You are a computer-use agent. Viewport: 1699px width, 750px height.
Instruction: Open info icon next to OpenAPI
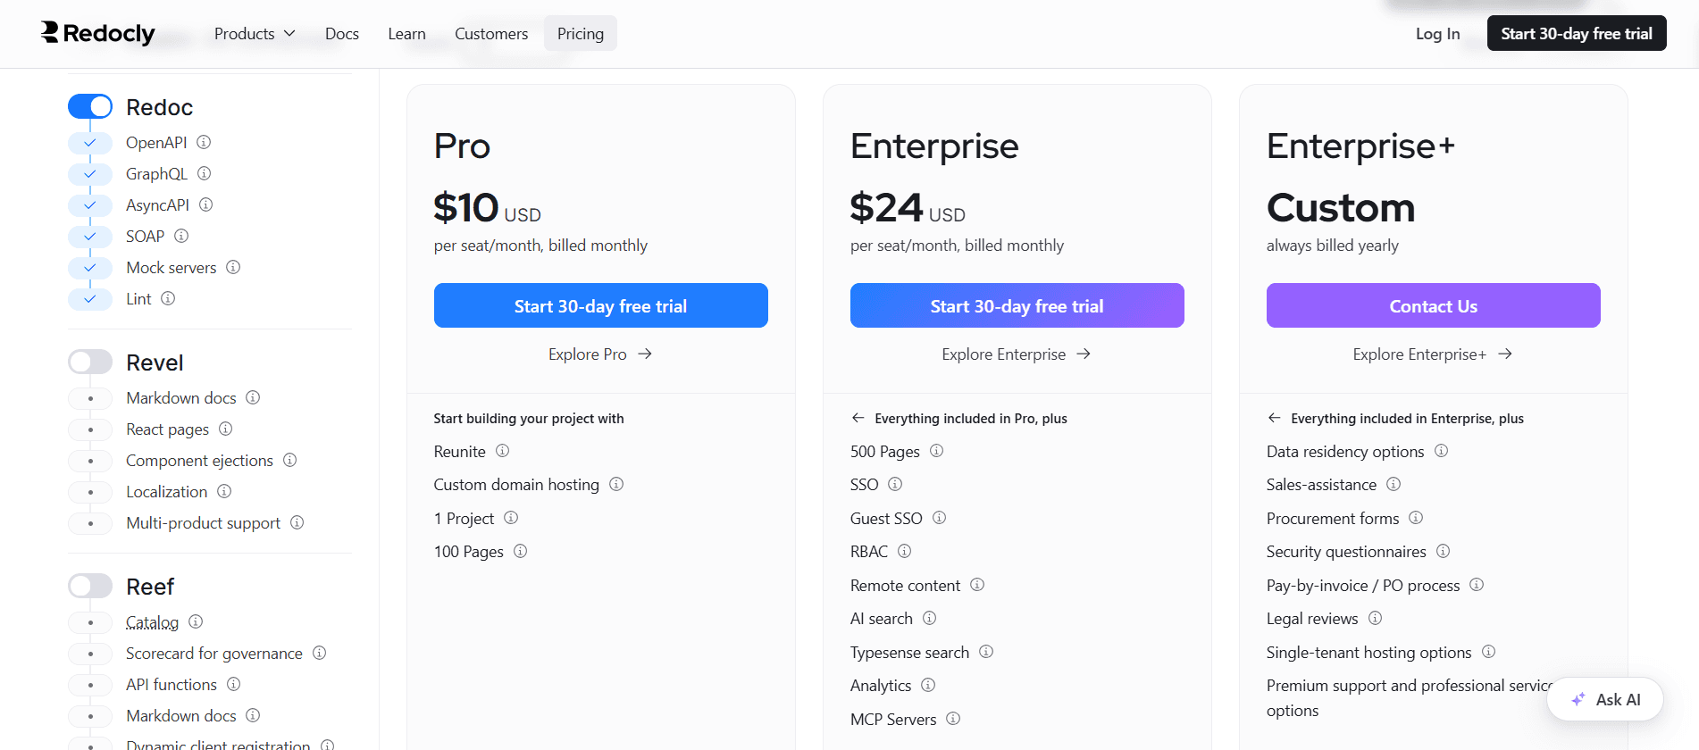coord(204,142)
